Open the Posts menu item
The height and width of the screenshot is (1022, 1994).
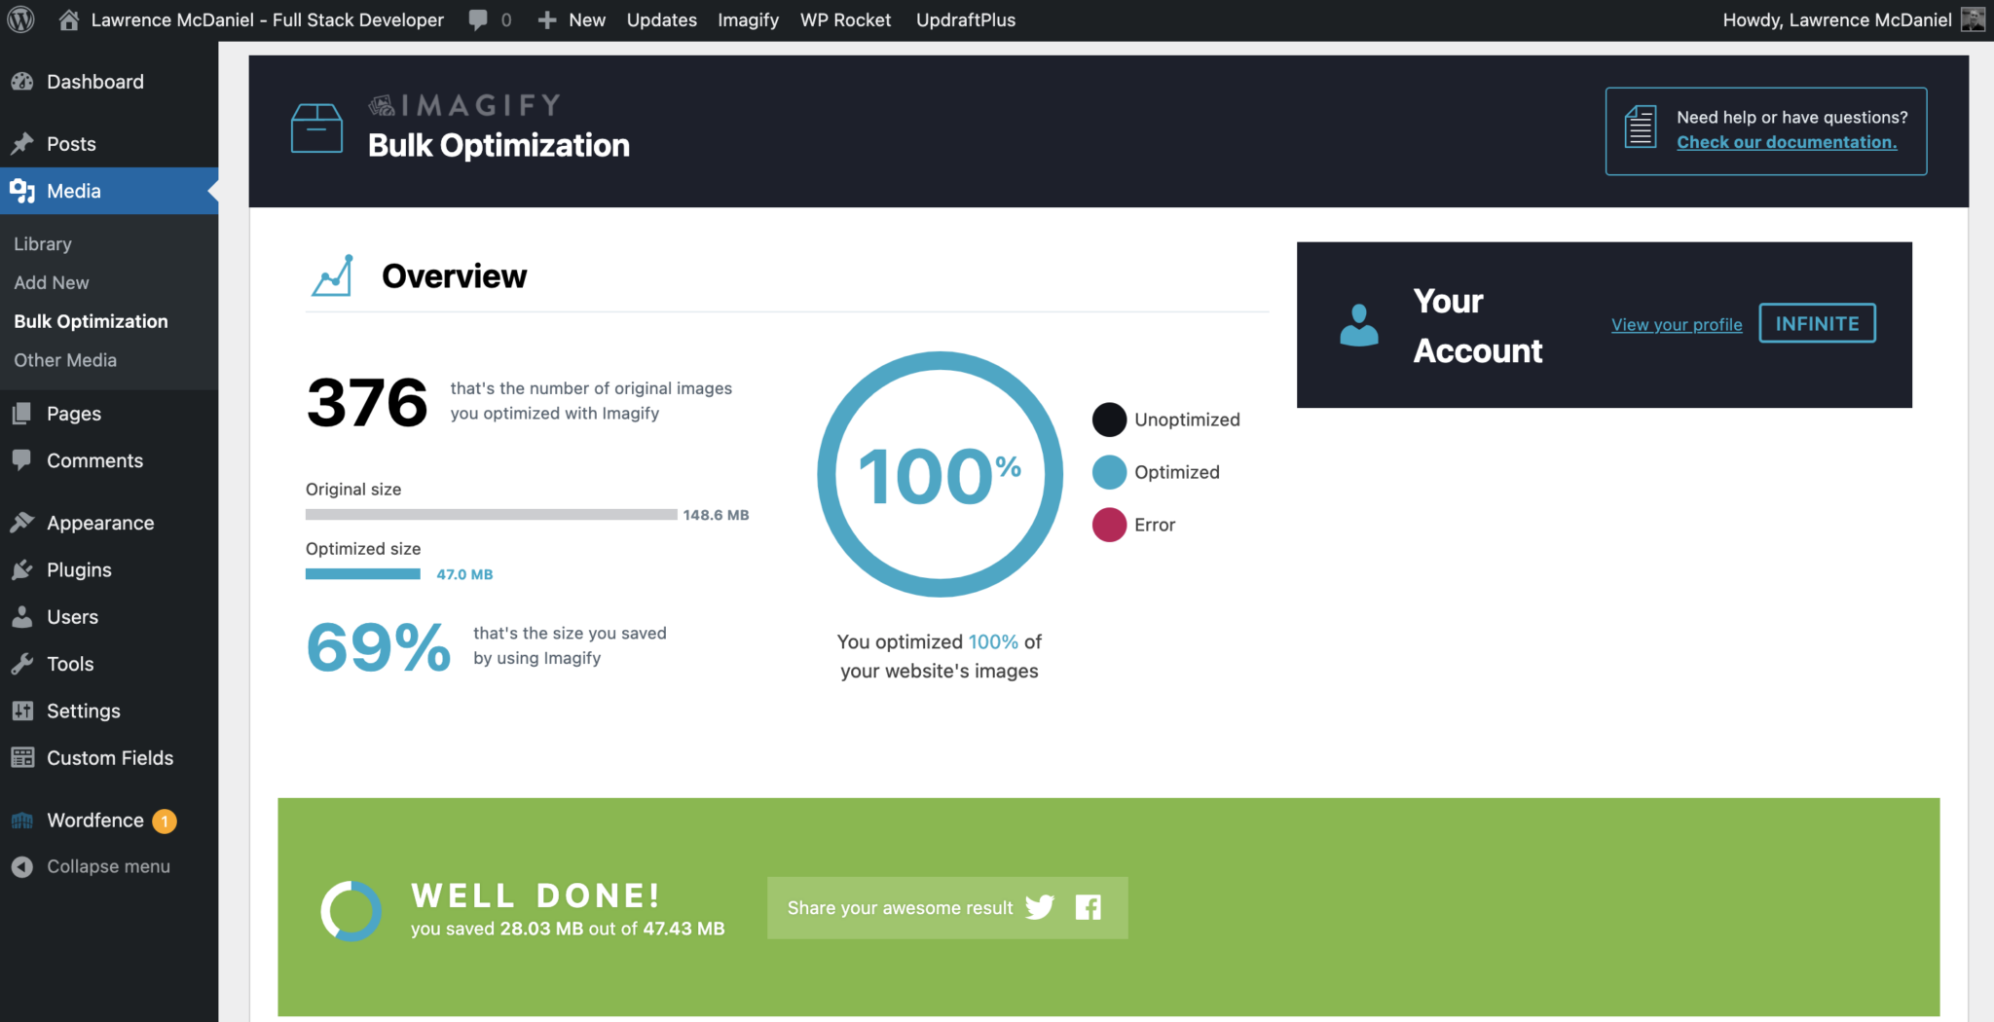[71, 144]
